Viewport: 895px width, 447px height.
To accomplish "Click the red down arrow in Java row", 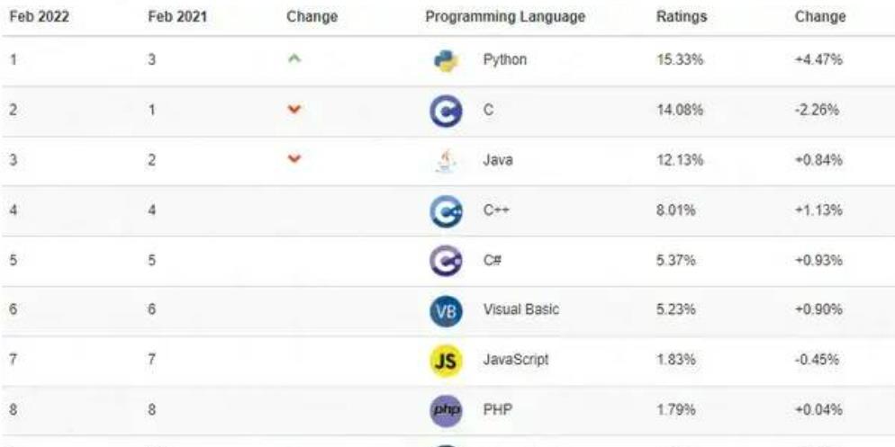I will coord(294,161).
